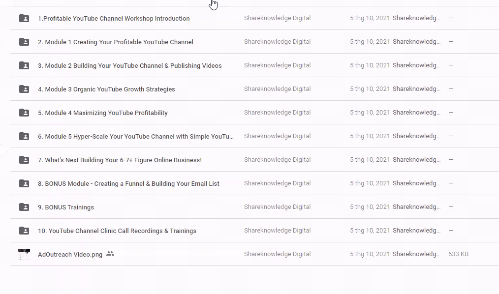Click owner Shareknowledge Digital on Module 2 row
Screen dimensions: 499x294
277,65
